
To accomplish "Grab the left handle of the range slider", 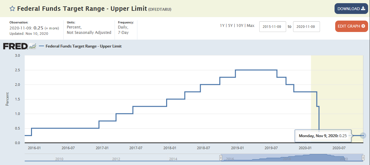I will pyautogui.click(x=221, y=157).
